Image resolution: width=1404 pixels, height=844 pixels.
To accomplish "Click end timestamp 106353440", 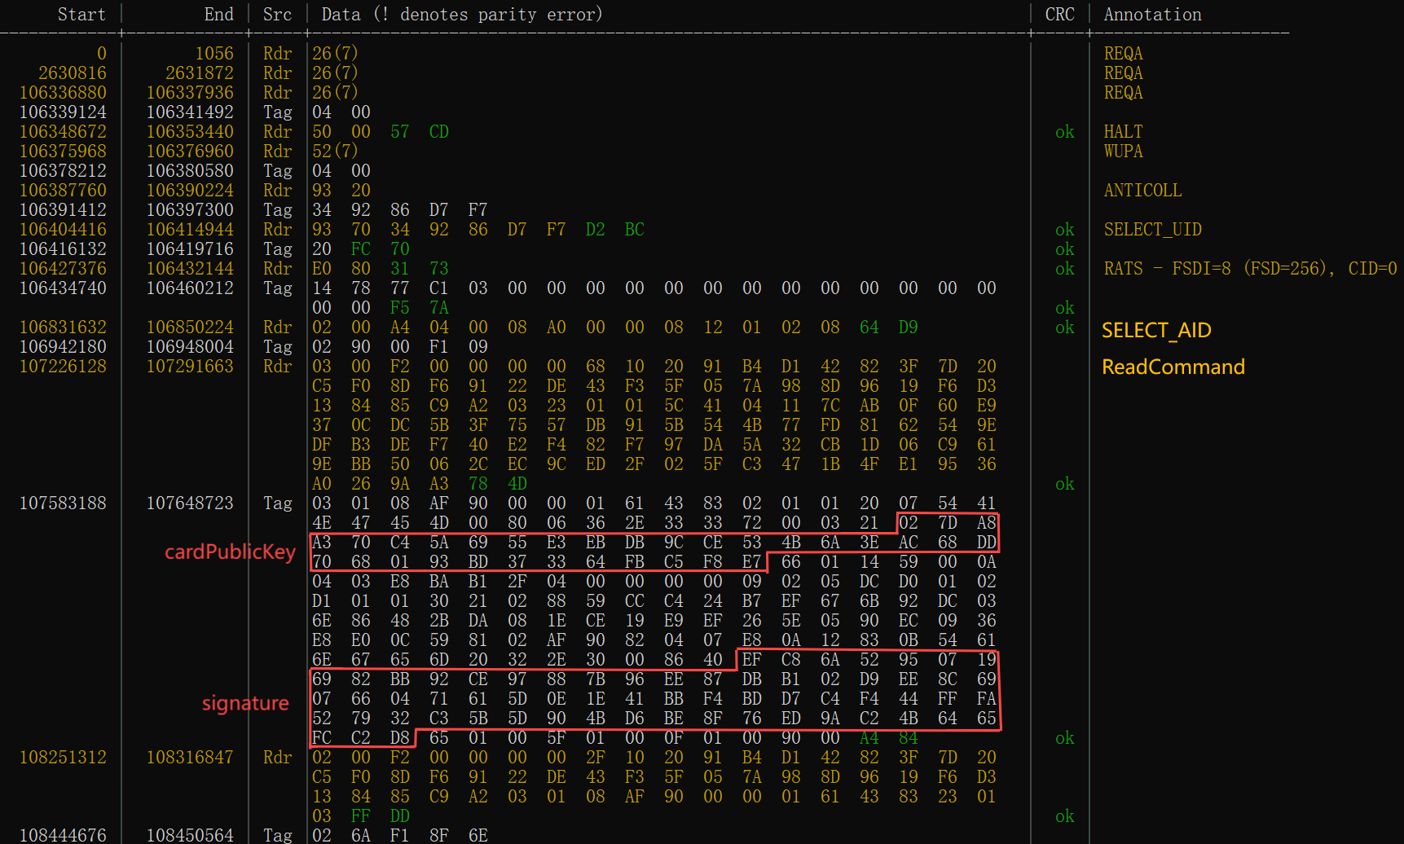I will point(190,132).
